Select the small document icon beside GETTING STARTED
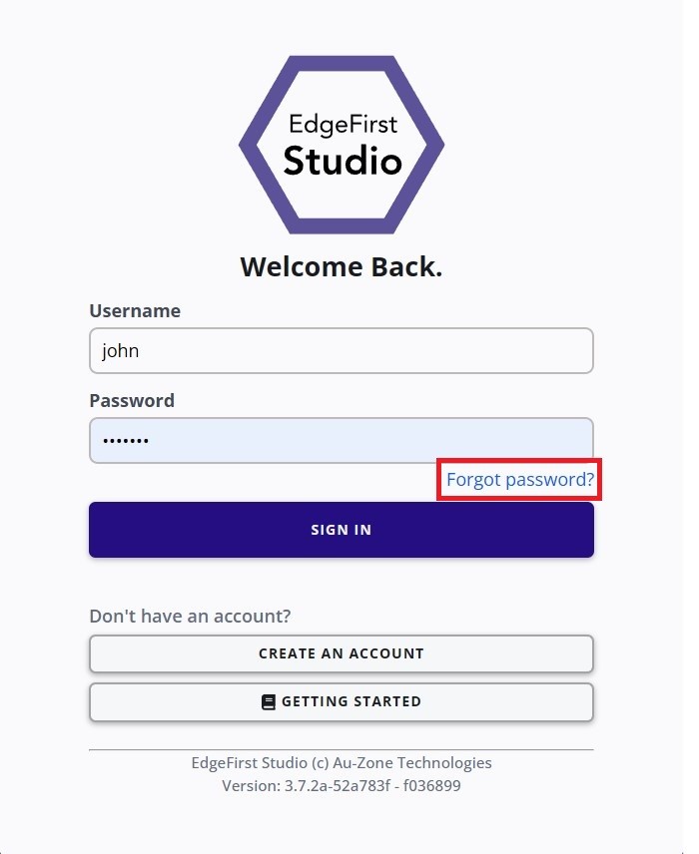699x854 pixels. (x=267, y=701)
